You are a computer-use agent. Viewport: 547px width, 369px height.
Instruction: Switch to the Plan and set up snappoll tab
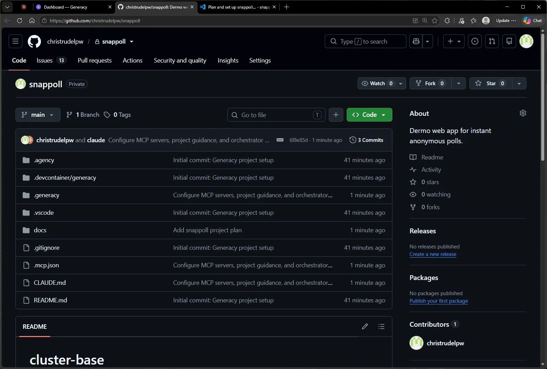click(x=238, y=7)
